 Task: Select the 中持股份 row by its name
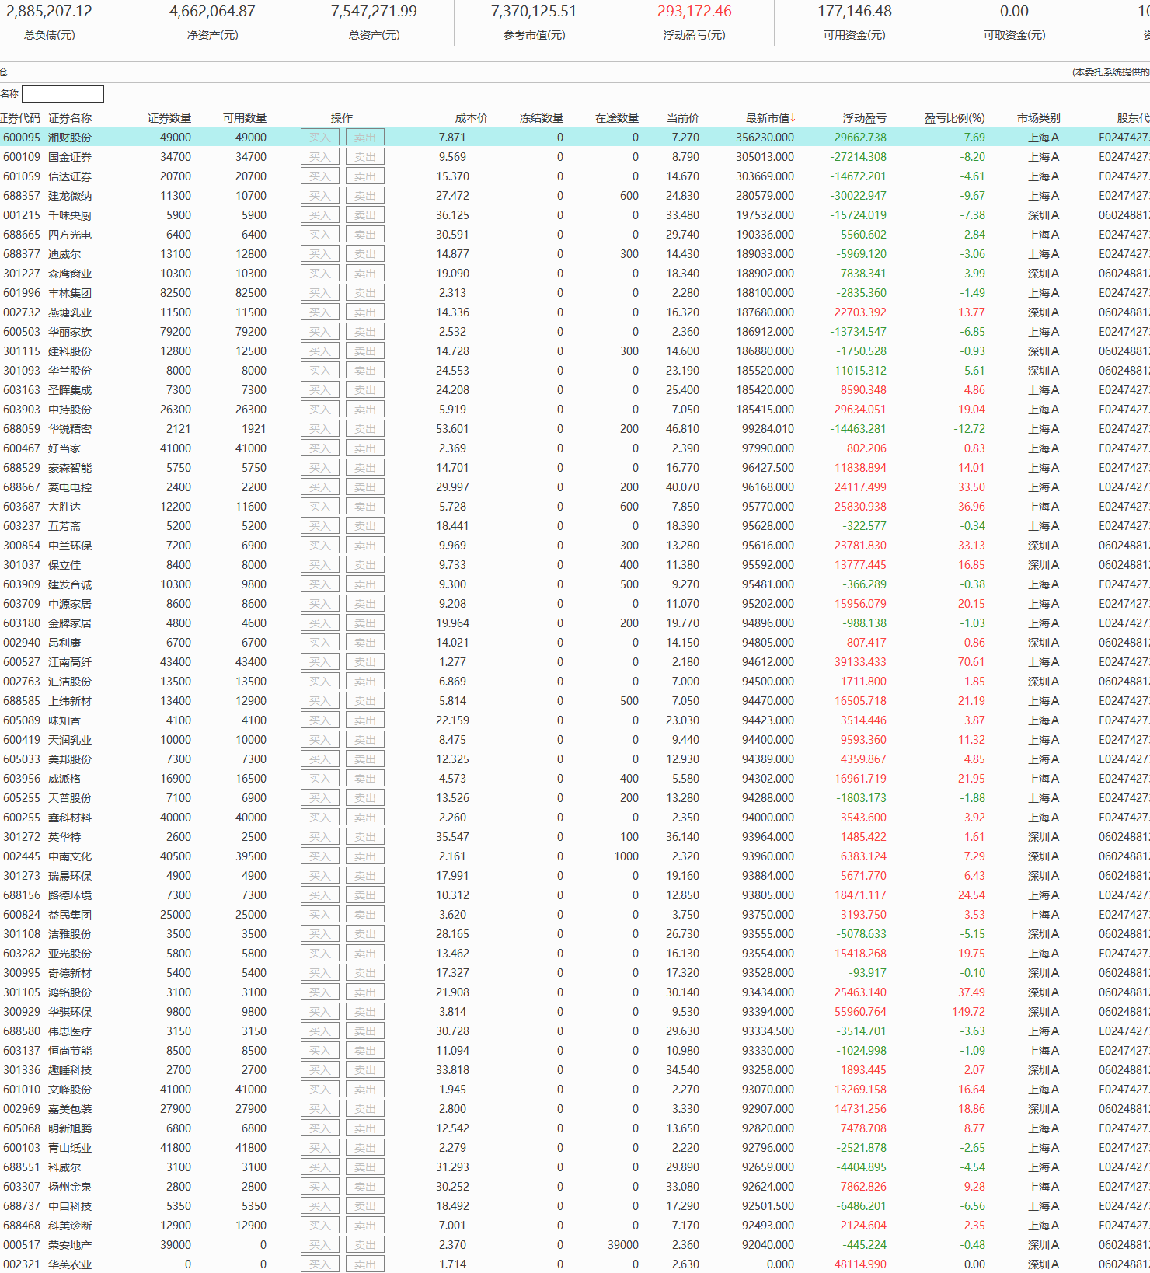[70, 410]
